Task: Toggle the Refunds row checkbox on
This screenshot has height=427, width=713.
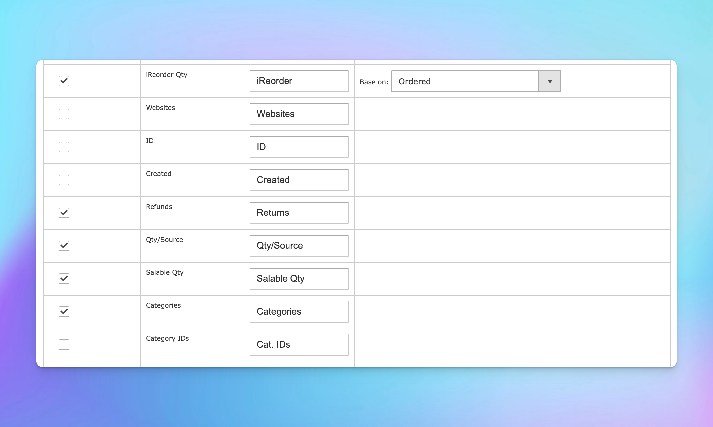Action: 64,213
